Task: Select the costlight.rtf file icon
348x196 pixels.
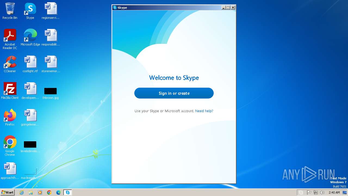Action: tap(30, 64)
